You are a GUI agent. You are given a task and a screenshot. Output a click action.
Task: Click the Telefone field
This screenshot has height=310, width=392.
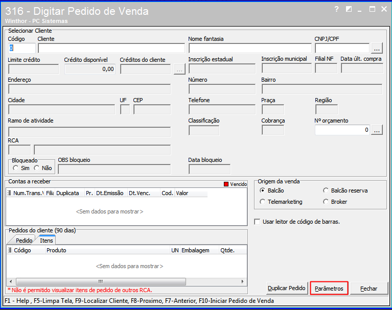(222, 109)
